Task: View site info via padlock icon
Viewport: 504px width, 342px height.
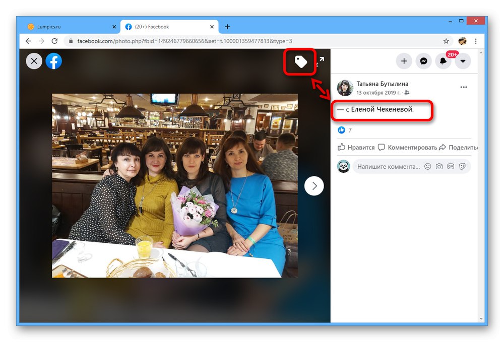Action: click(71, 41)
